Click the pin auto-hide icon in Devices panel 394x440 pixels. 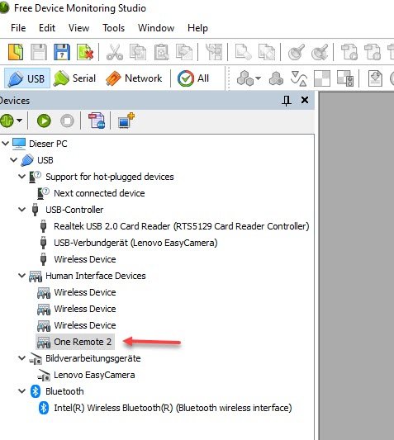click(287, 101)
